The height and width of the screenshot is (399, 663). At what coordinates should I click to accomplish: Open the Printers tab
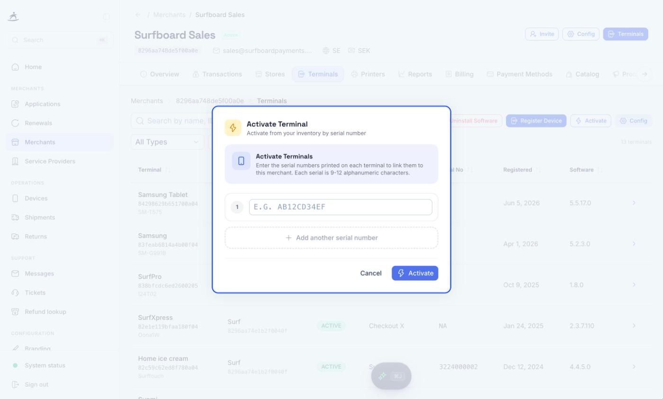tap(368, 74)
